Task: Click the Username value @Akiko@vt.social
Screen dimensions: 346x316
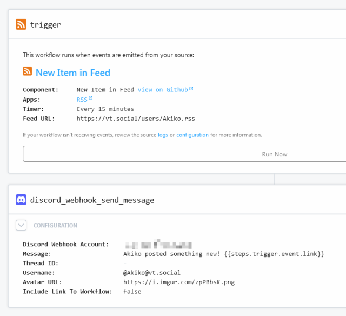Action: tap(151, 273)
